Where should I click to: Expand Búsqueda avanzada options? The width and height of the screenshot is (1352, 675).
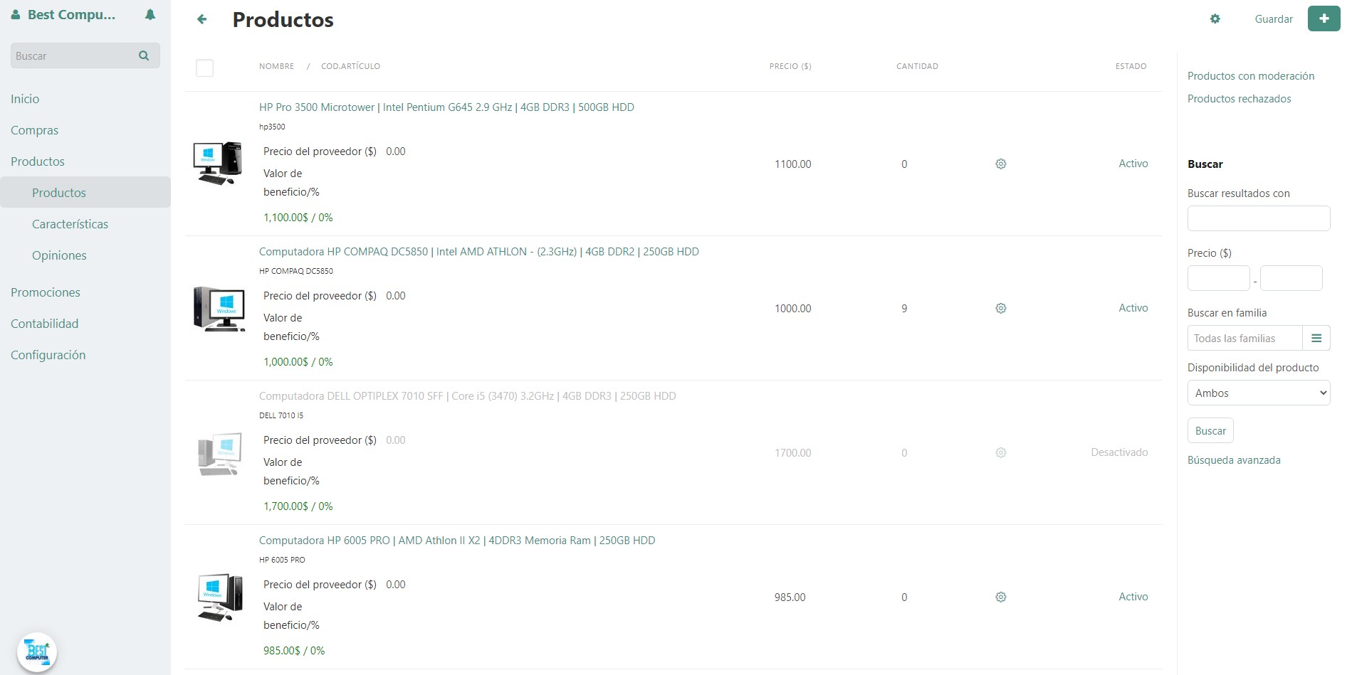pos(1234,460)
